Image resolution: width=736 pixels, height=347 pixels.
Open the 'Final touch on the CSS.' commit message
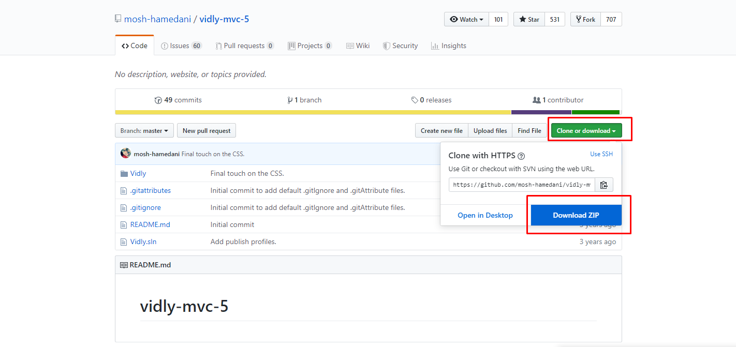click(x=213, y=154)
